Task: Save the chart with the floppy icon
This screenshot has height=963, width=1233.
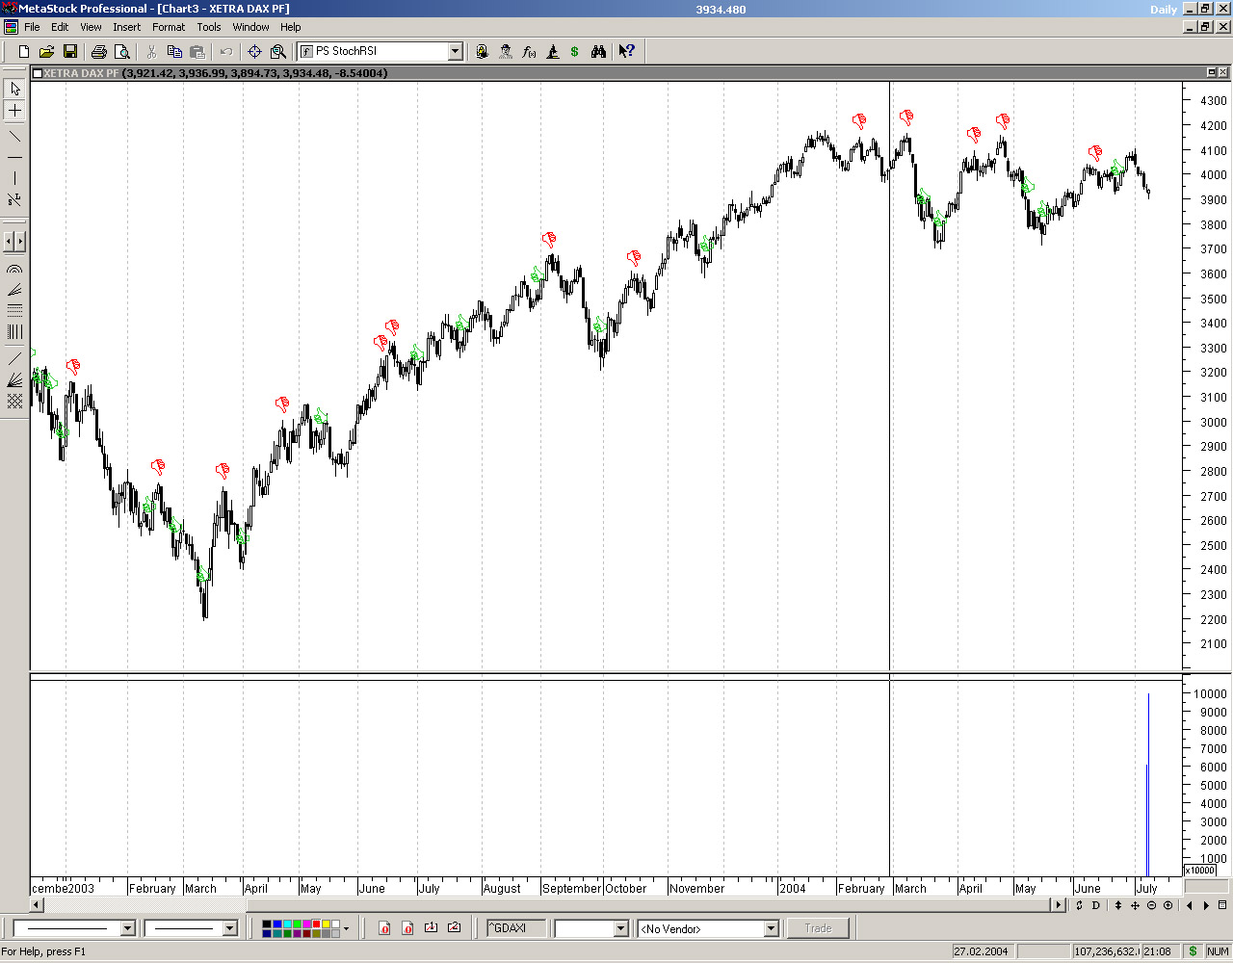Action: [69, 51]
